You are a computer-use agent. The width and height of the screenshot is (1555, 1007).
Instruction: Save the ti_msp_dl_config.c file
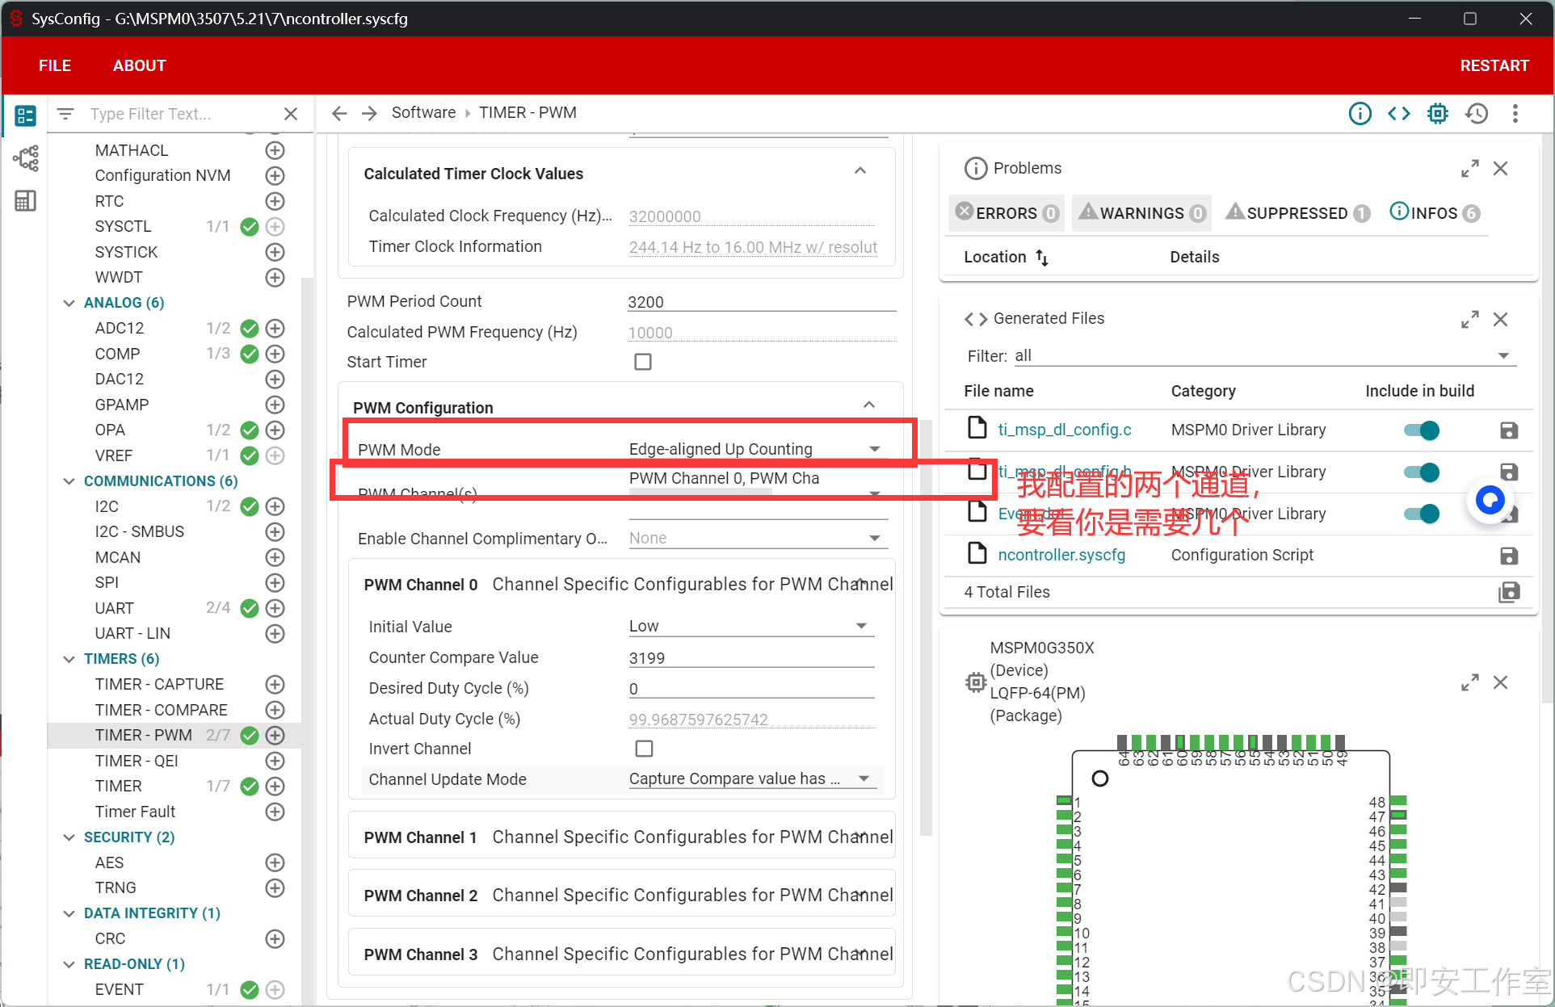click(1508, 430)
